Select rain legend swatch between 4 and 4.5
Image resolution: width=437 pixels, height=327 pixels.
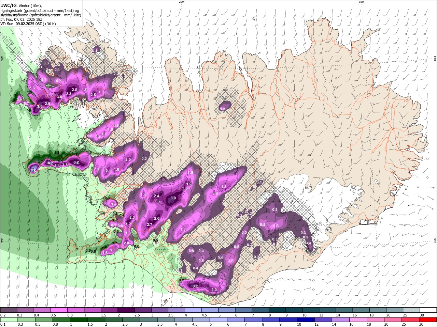pyautogui.click(x=184, y=320)
